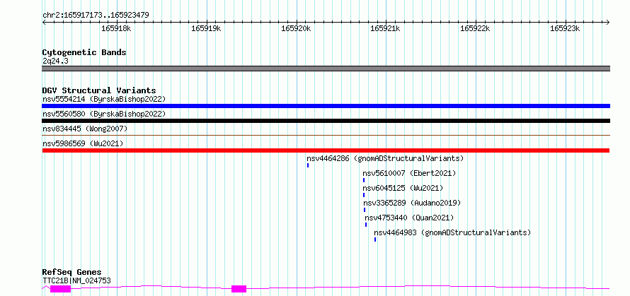Open nsv834445 (Wong2007) label
630x296 pixels.
pyautogui.click(x=85, y=129)
